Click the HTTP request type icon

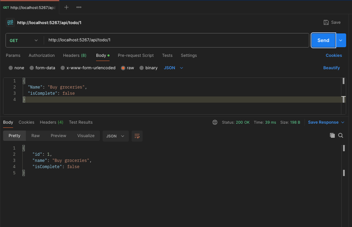coord(10,22)
